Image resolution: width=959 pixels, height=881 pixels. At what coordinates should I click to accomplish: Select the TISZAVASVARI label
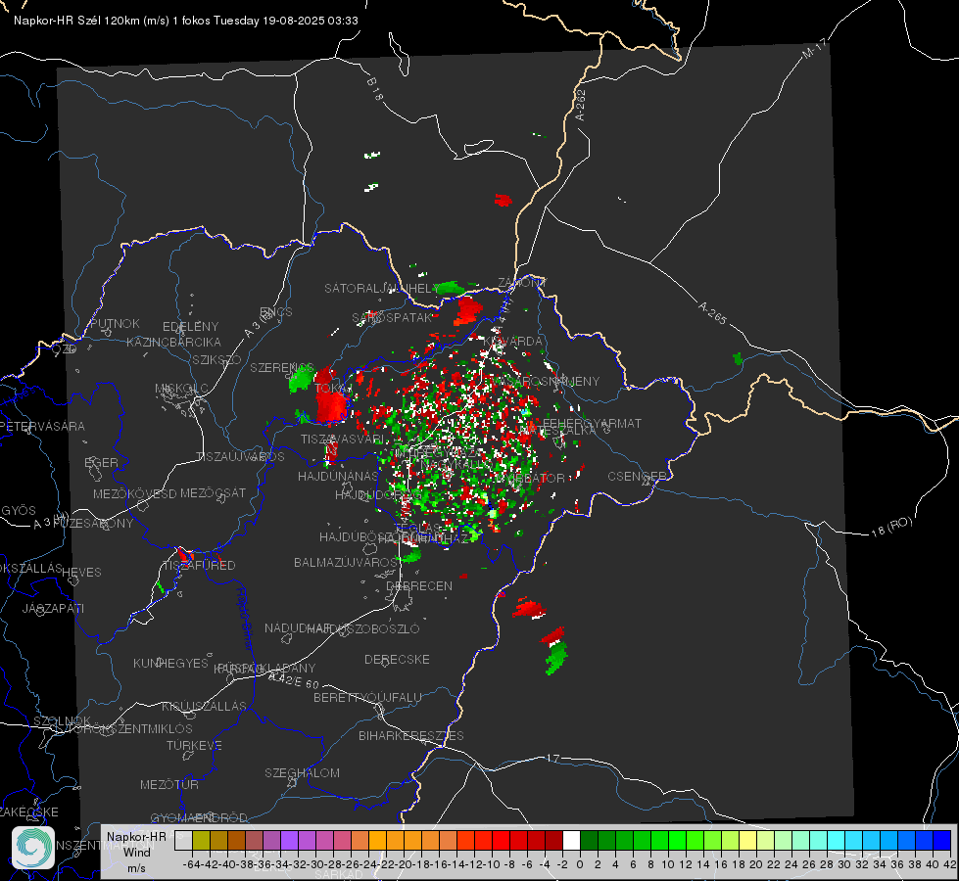click(x=342, y=439)
